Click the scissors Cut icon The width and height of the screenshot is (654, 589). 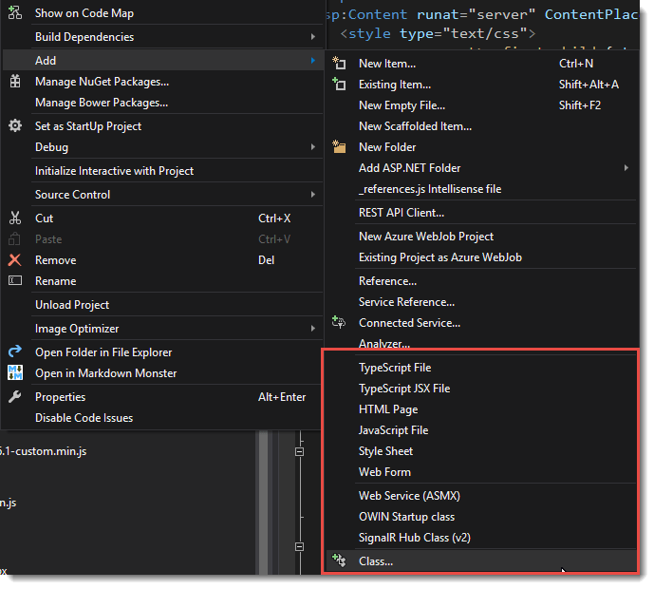[x=15, y=218]
